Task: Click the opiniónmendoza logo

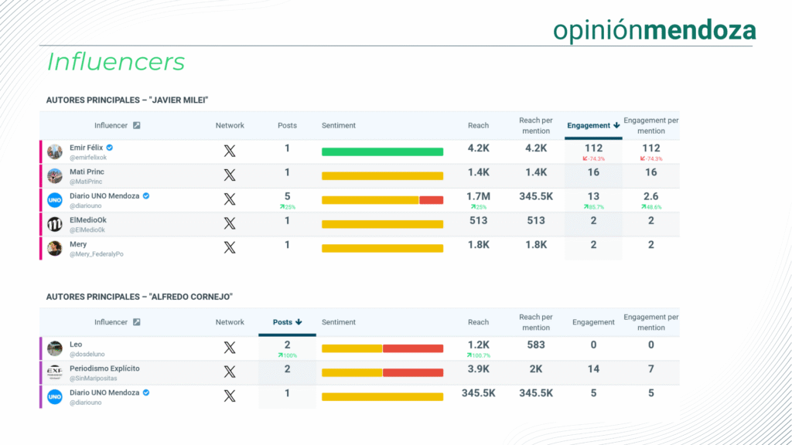Action: pos(654,29)
